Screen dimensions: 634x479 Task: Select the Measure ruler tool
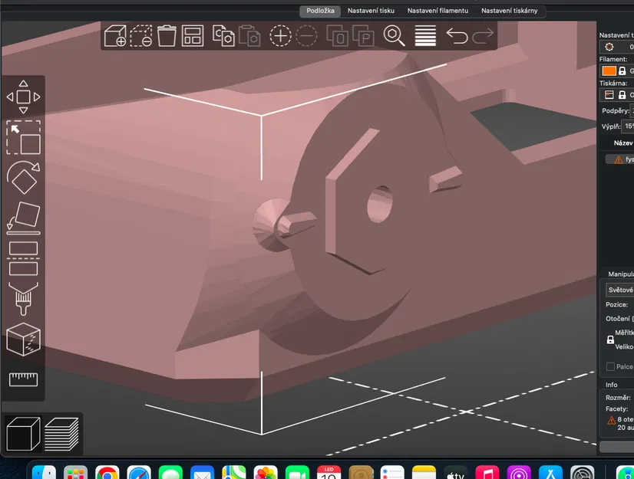pos(24,379)
